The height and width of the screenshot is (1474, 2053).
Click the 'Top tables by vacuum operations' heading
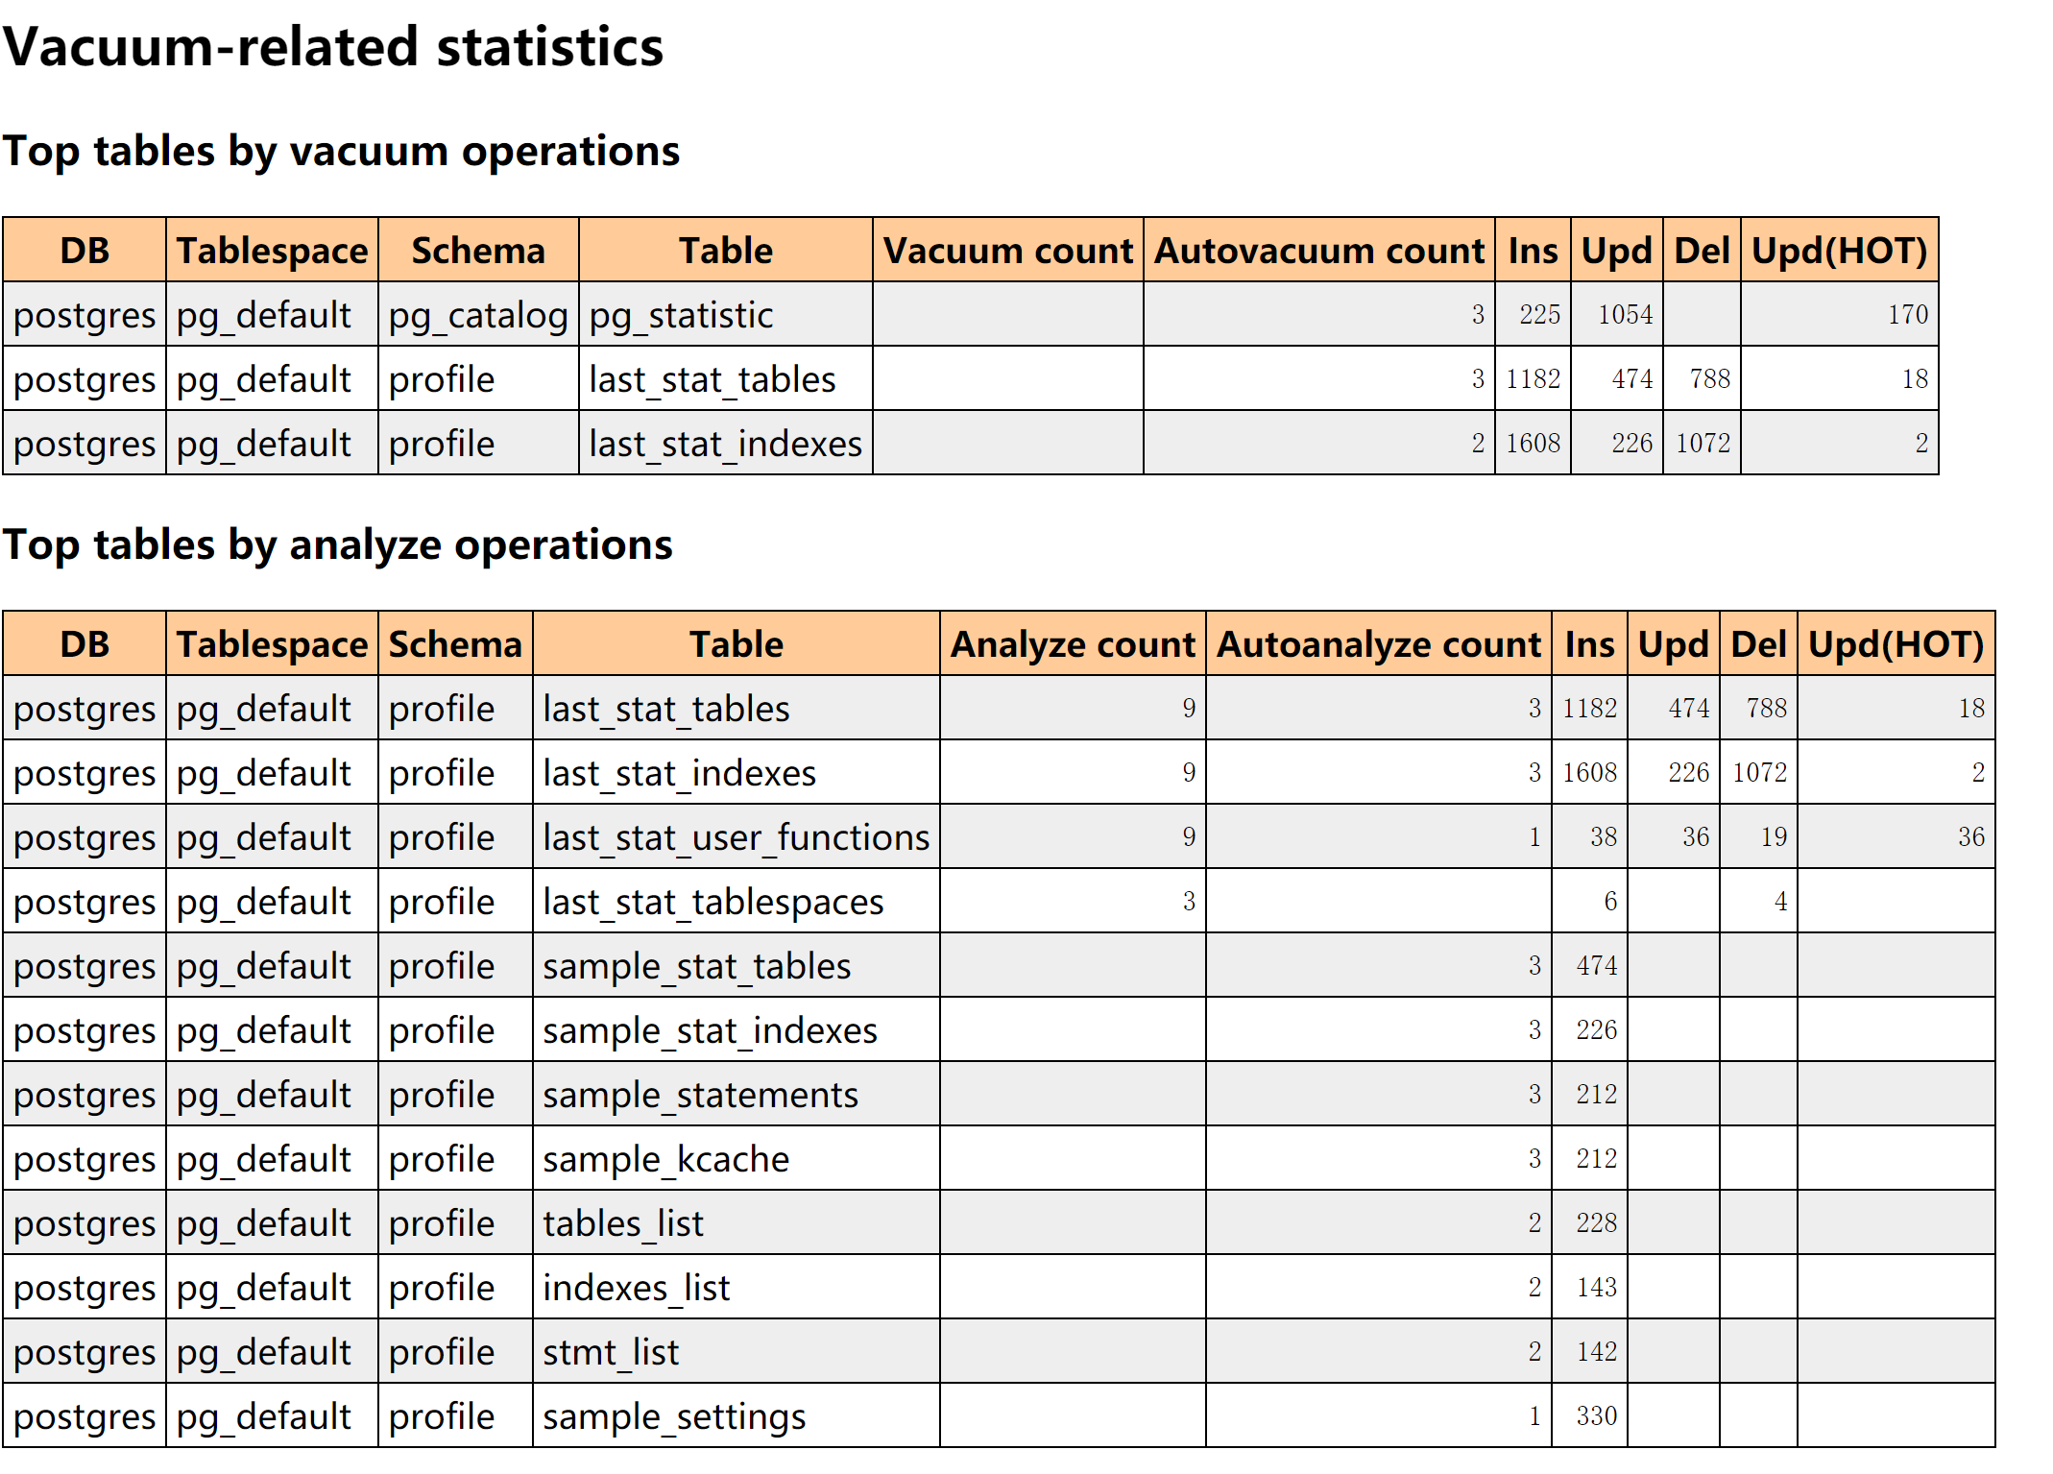[341, 151]
